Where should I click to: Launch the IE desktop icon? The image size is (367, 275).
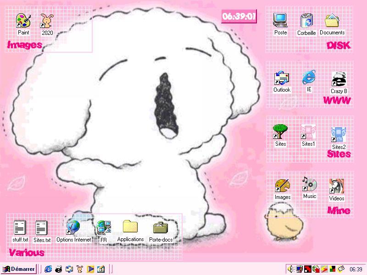[309, 77]
